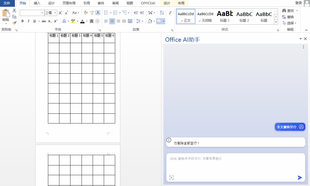310x186 pixels.
Task: Click the Cut scissors icon
Action: click(14, 11)
